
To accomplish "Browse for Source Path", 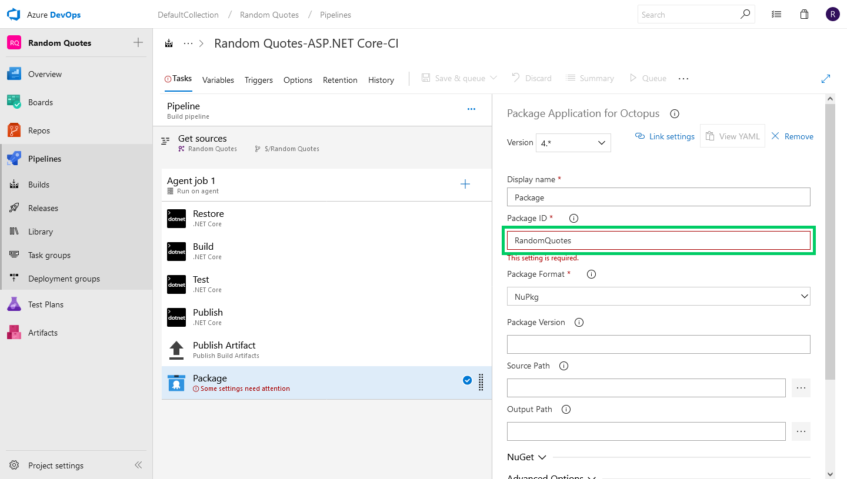I will pos(801,388).
